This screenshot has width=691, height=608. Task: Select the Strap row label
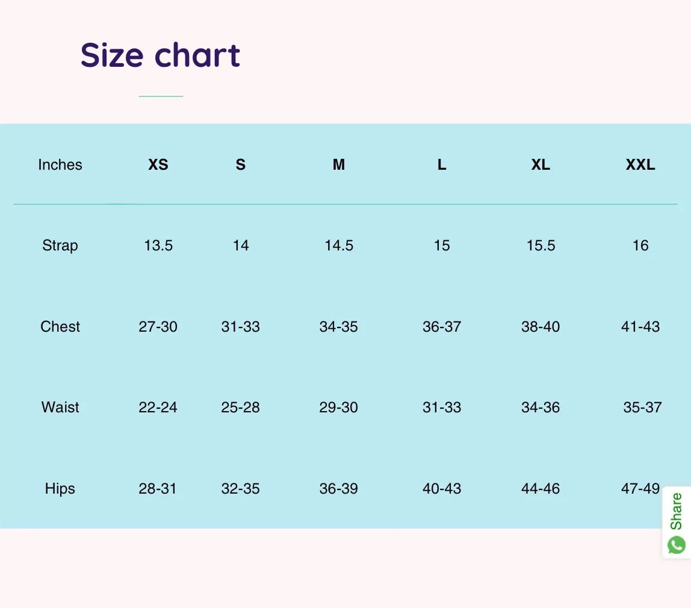click(x=60, y=246)
